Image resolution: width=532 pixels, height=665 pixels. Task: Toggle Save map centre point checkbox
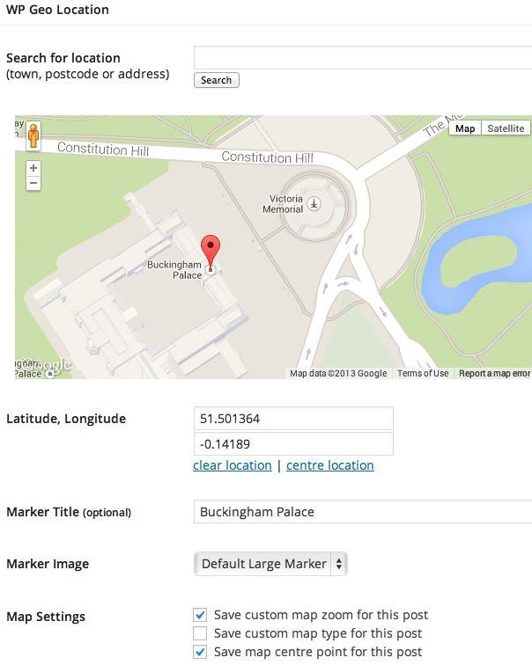coord(200,652)
